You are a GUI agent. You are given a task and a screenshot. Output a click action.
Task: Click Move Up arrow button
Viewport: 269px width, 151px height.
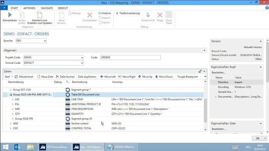coord(145,77)
